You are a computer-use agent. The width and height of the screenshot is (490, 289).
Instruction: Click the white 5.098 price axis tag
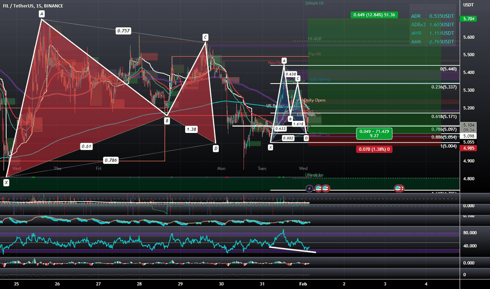pos(468,136)
